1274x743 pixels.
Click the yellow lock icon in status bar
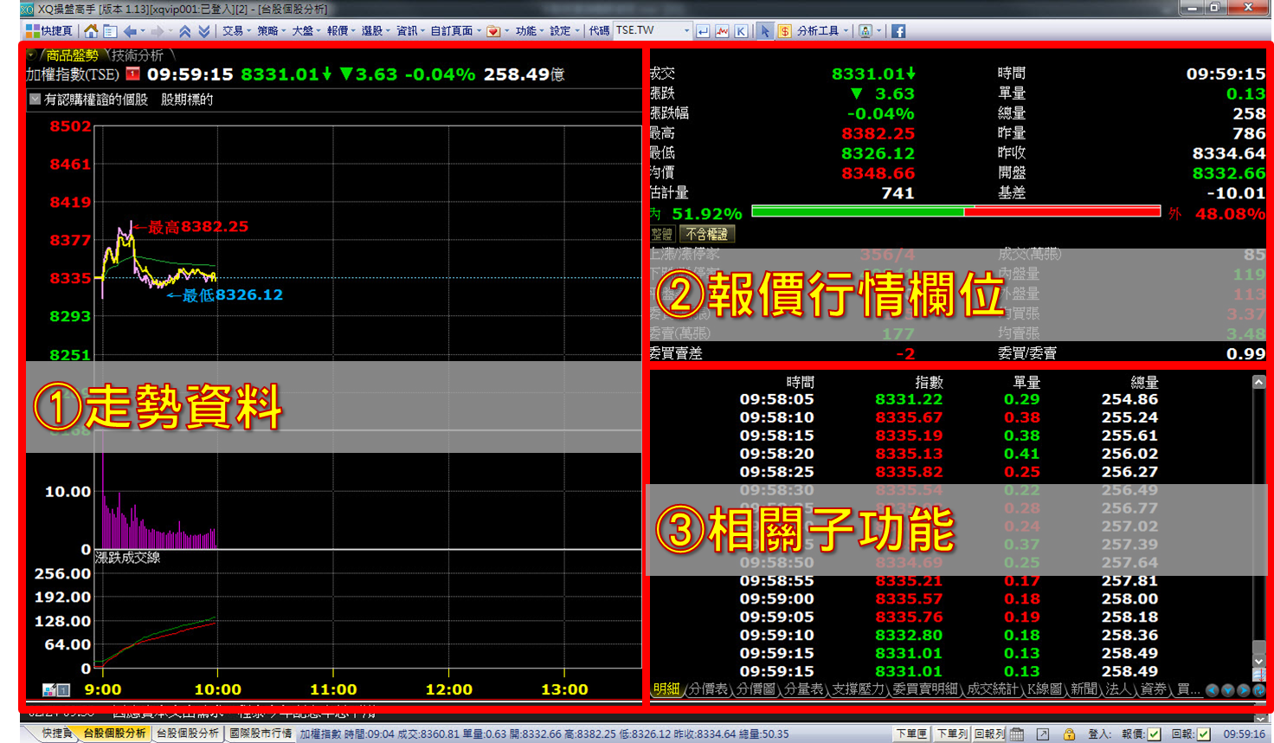click(1070, 733)
